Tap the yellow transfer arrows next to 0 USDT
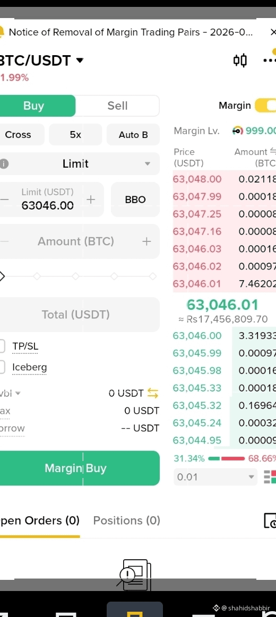The height and width of the screenshot is (617, 276). click(x=153, y=393)
